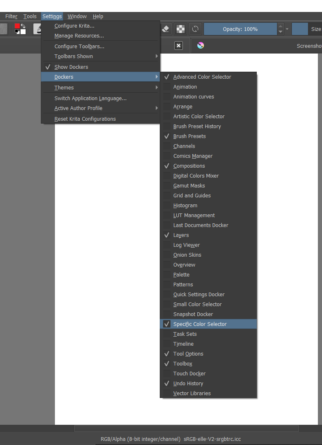Image resolution: width=322 pixels, height=445 pixels.
Task: Enable the Patterns docker
Action: click(x=208, y=285)
